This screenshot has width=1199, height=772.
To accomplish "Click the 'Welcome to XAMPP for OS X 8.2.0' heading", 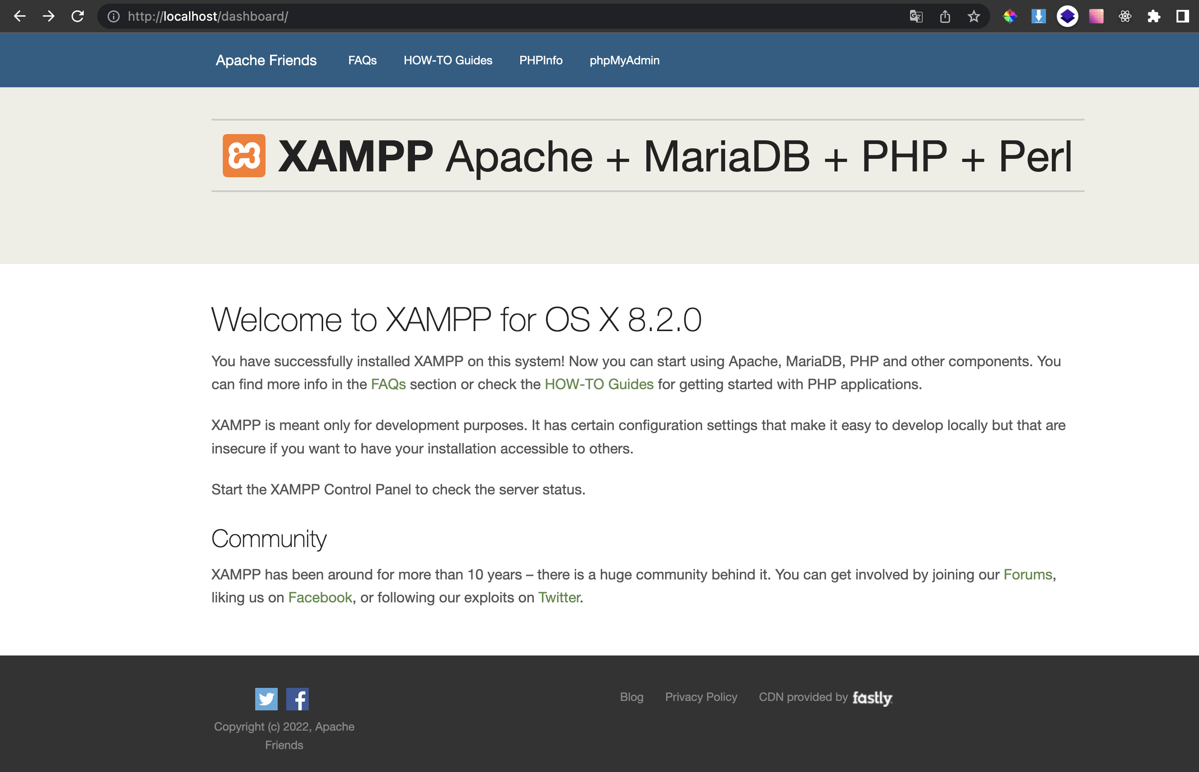I will click(x=456, y=319).
